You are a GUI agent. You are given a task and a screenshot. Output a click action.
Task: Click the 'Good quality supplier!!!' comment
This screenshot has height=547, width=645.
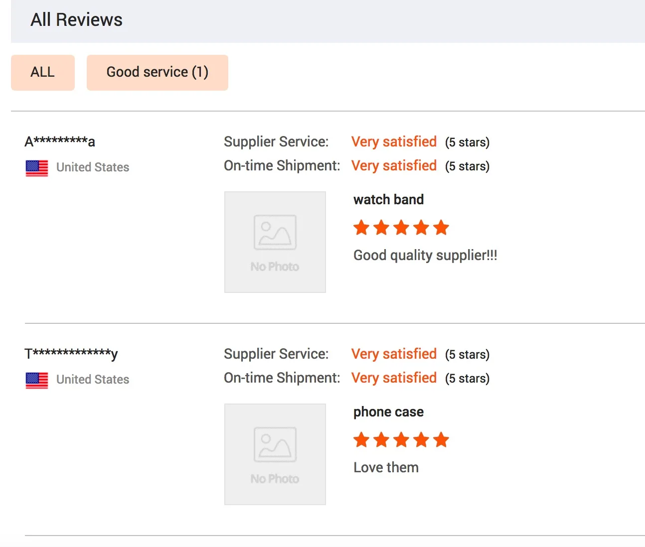(x=425, y=256)
